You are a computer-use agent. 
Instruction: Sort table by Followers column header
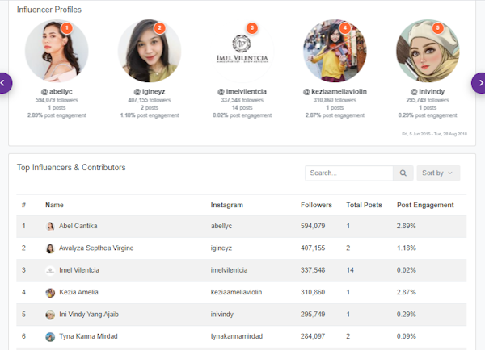[316, 205]
